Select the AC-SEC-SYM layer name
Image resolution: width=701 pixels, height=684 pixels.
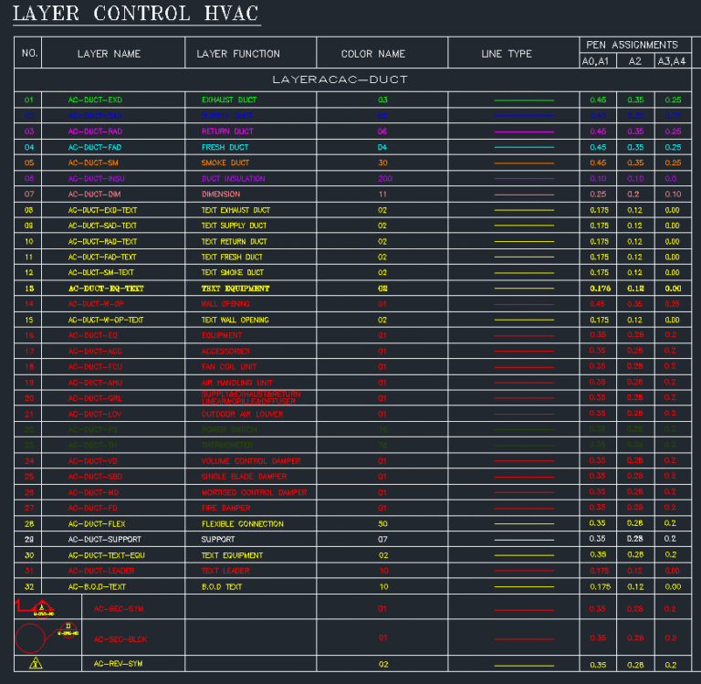[x=119, y=609]
